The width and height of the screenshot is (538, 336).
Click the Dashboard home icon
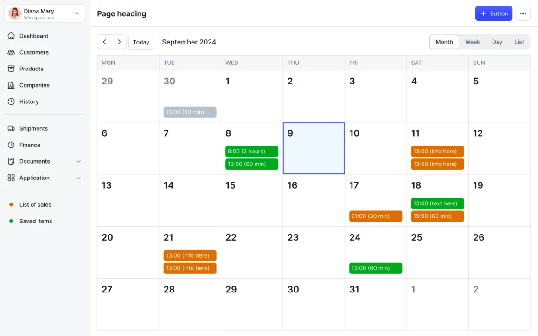(12, 36)
